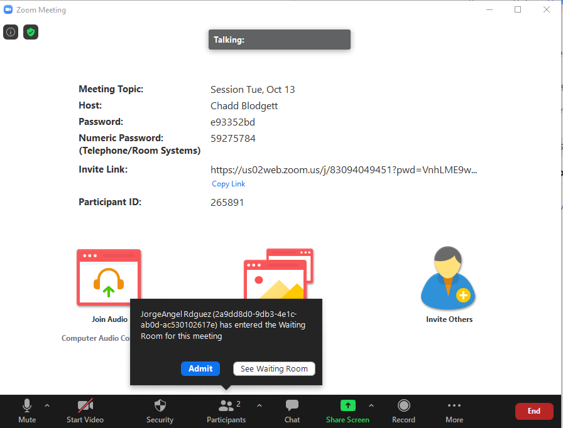Click the waiting room notification message text
Image resolution: width=563 pixels, height=428 pixels.
(x=222, y=324)
